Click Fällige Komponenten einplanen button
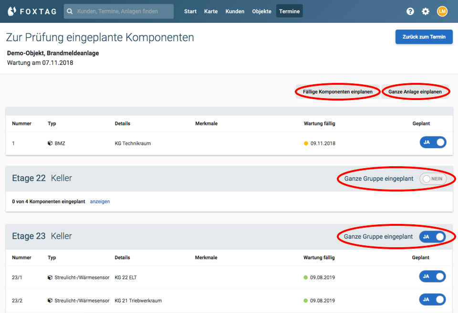Image resolution: width=458 pixels, height=313 pixels. (338, 91)
